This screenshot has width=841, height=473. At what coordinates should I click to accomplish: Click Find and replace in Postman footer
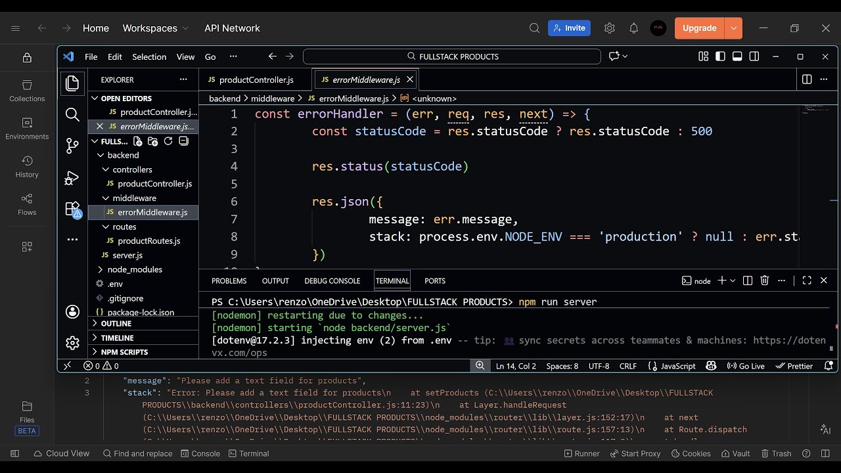coord(137,453)
